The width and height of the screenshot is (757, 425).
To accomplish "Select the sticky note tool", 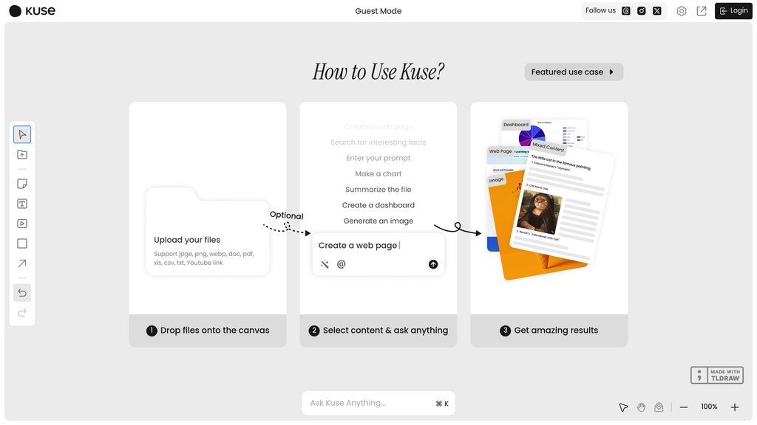I will coord(22,184).
